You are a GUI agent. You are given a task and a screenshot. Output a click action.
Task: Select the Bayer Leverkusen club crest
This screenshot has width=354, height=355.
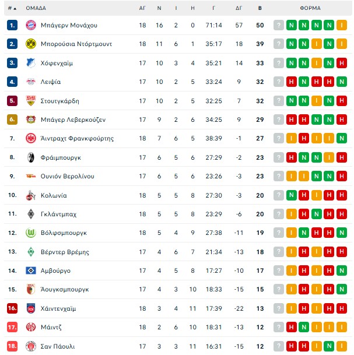click(x=31, y=119)
